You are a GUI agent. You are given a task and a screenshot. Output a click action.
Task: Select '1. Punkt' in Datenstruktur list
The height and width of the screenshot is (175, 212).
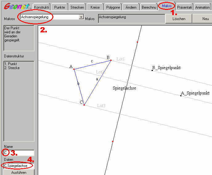pyautogui.click(x=10, y=64)
